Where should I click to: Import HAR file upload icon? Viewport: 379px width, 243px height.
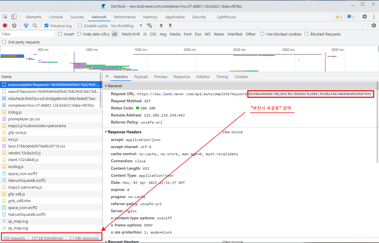[161, 26]
